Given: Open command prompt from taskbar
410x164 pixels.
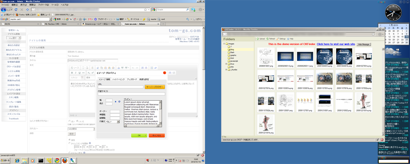Looking at the screenshot, I should [x=41, y=160].
